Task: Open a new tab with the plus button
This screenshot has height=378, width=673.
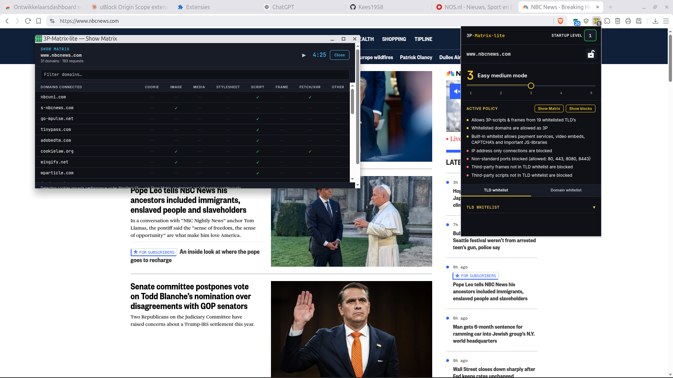Action: point(611,7)
